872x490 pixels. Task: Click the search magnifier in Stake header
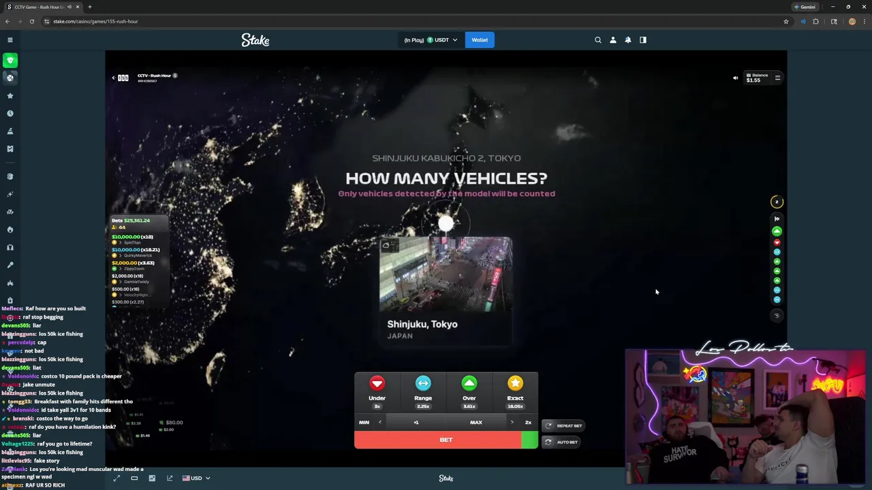point(598,40)
